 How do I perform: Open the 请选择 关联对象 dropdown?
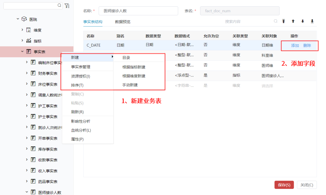point(267,86)
